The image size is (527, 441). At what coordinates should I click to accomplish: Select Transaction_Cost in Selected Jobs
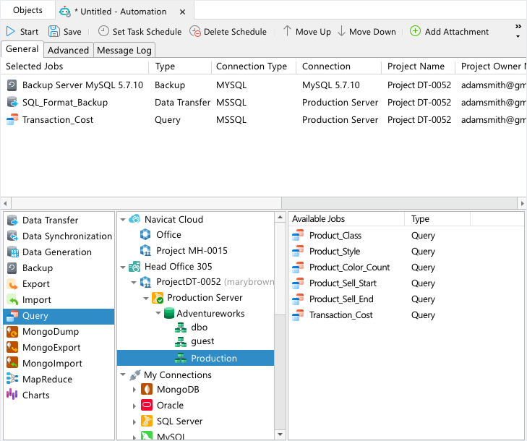(263, 120)
